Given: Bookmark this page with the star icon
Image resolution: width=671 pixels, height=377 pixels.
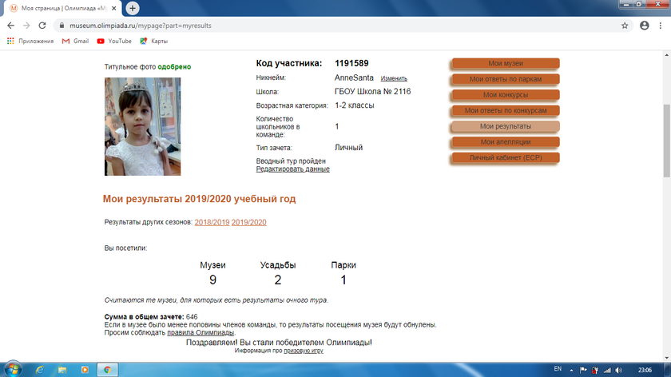Looking at the screenshot, I should (625, 25).
